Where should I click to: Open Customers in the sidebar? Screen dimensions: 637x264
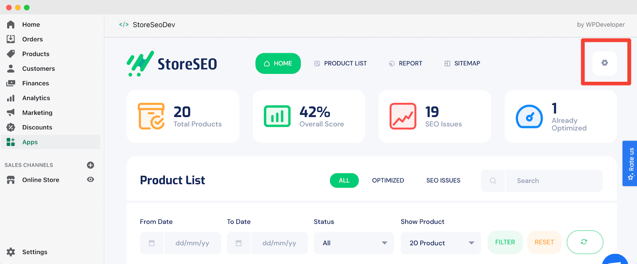(39, 68)
